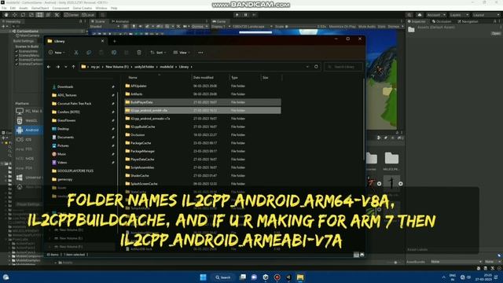503x283 pixels.
Task: Open Unity Component menu
Action: (x=61, y=8)
